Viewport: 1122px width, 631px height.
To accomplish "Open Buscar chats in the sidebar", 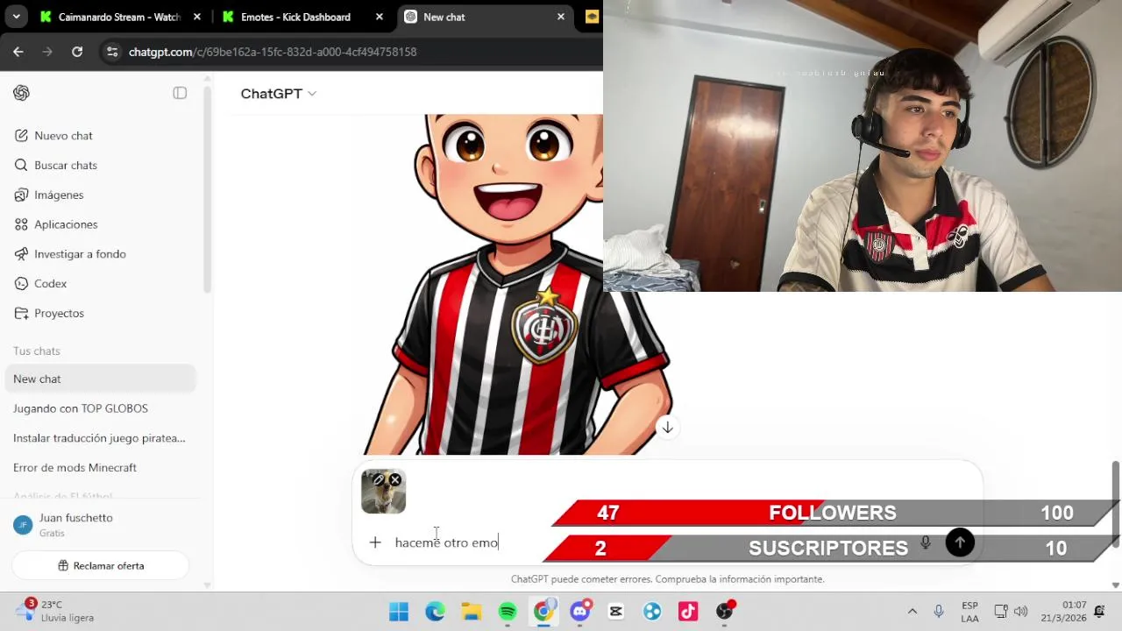I will 101,166.
